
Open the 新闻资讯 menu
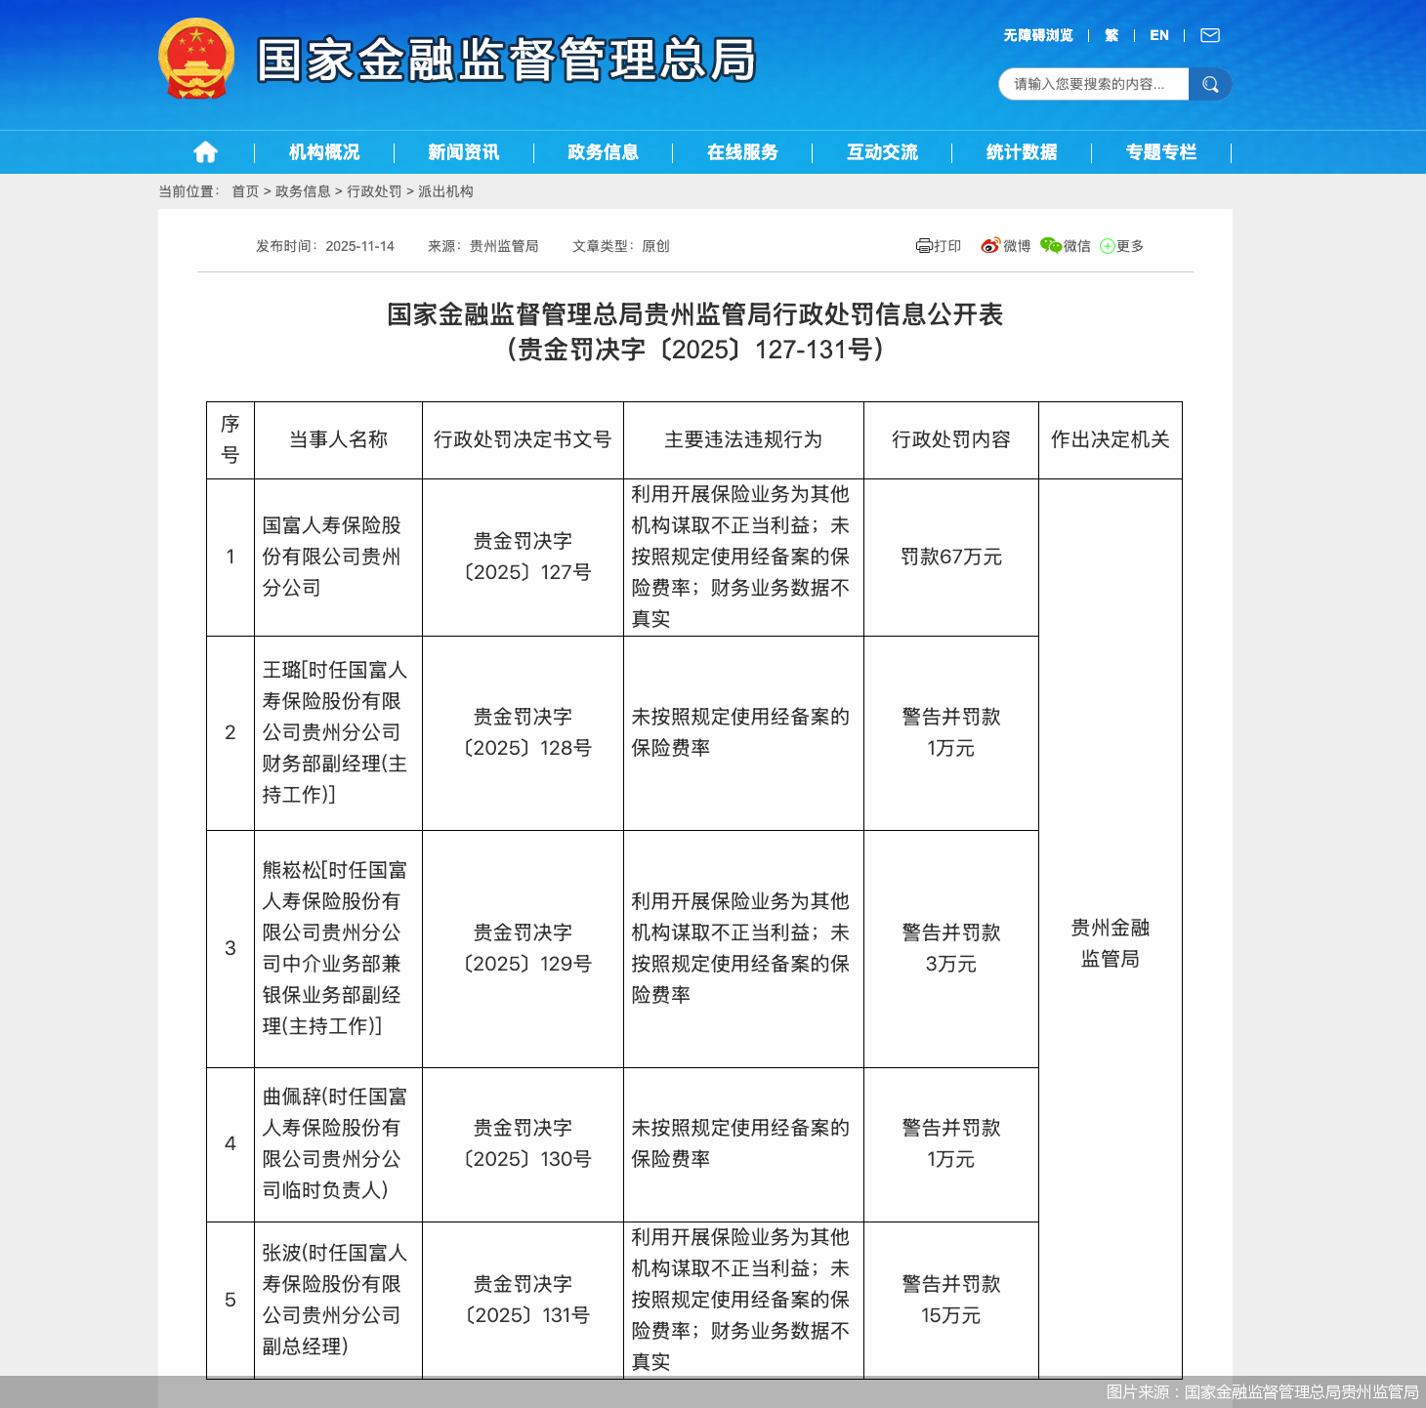[x=463, y=152]
